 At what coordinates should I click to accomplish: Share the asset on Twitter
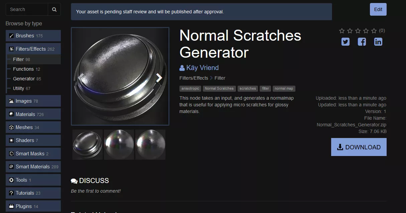point(346,42)
